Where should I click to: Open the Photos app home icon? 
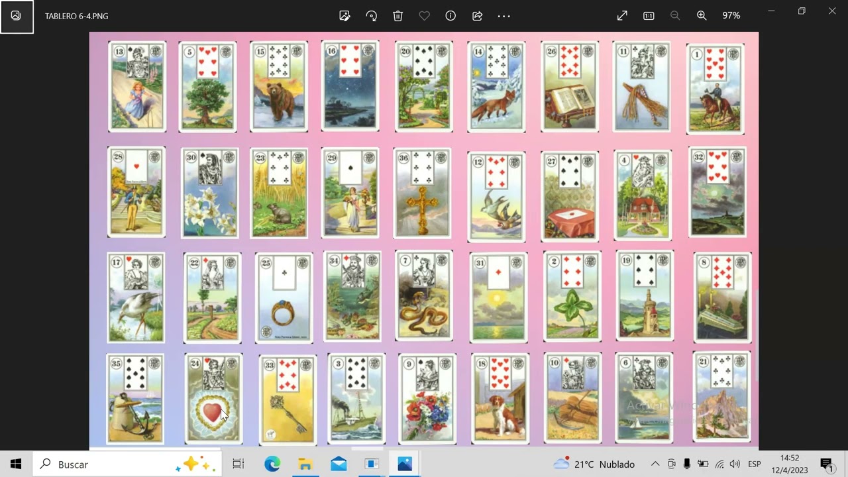pos(17,16)
